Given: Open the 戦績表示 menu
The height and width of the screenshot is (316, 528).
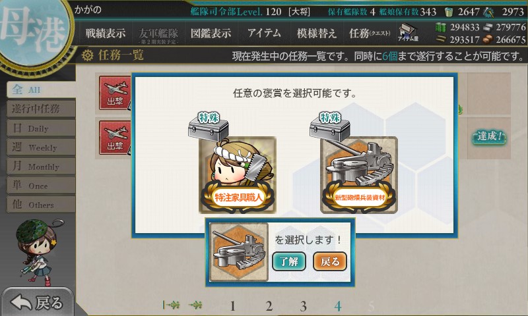Looking at the screenshot, I should (106, 33).
